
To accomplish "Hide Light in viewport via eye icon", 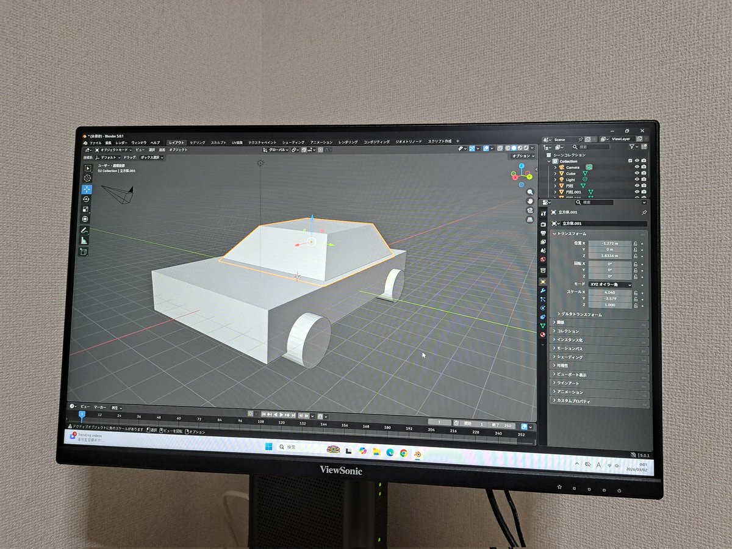I will pos(637,180).
